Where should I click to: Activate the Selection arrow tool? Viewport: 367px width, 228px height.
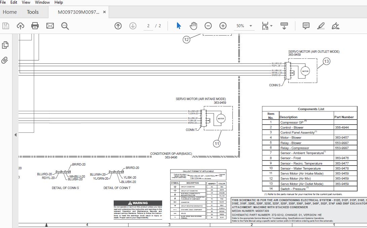(179, 26)
